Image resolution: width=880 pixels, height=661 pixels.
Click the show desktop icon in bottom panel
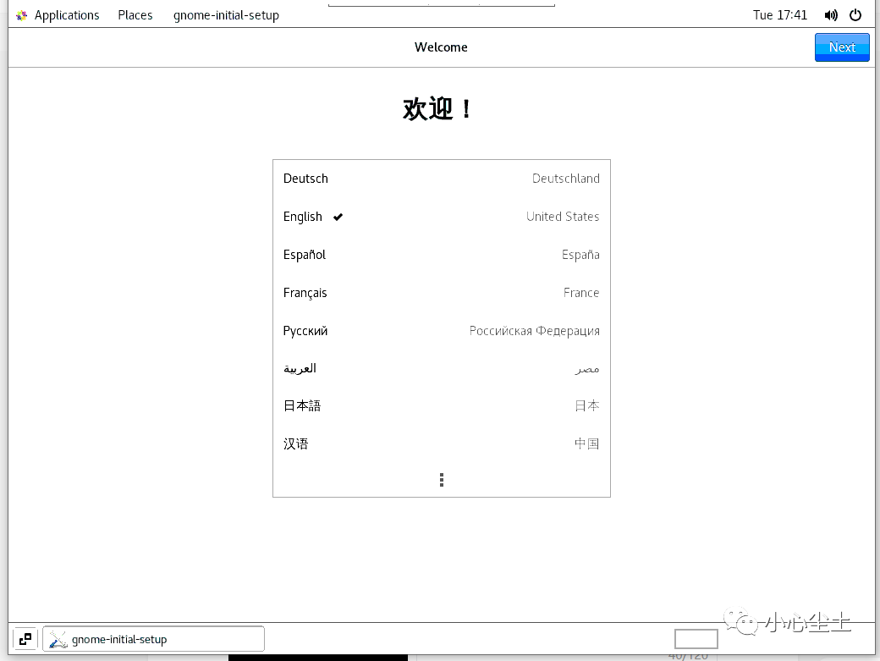click(25, 639)
